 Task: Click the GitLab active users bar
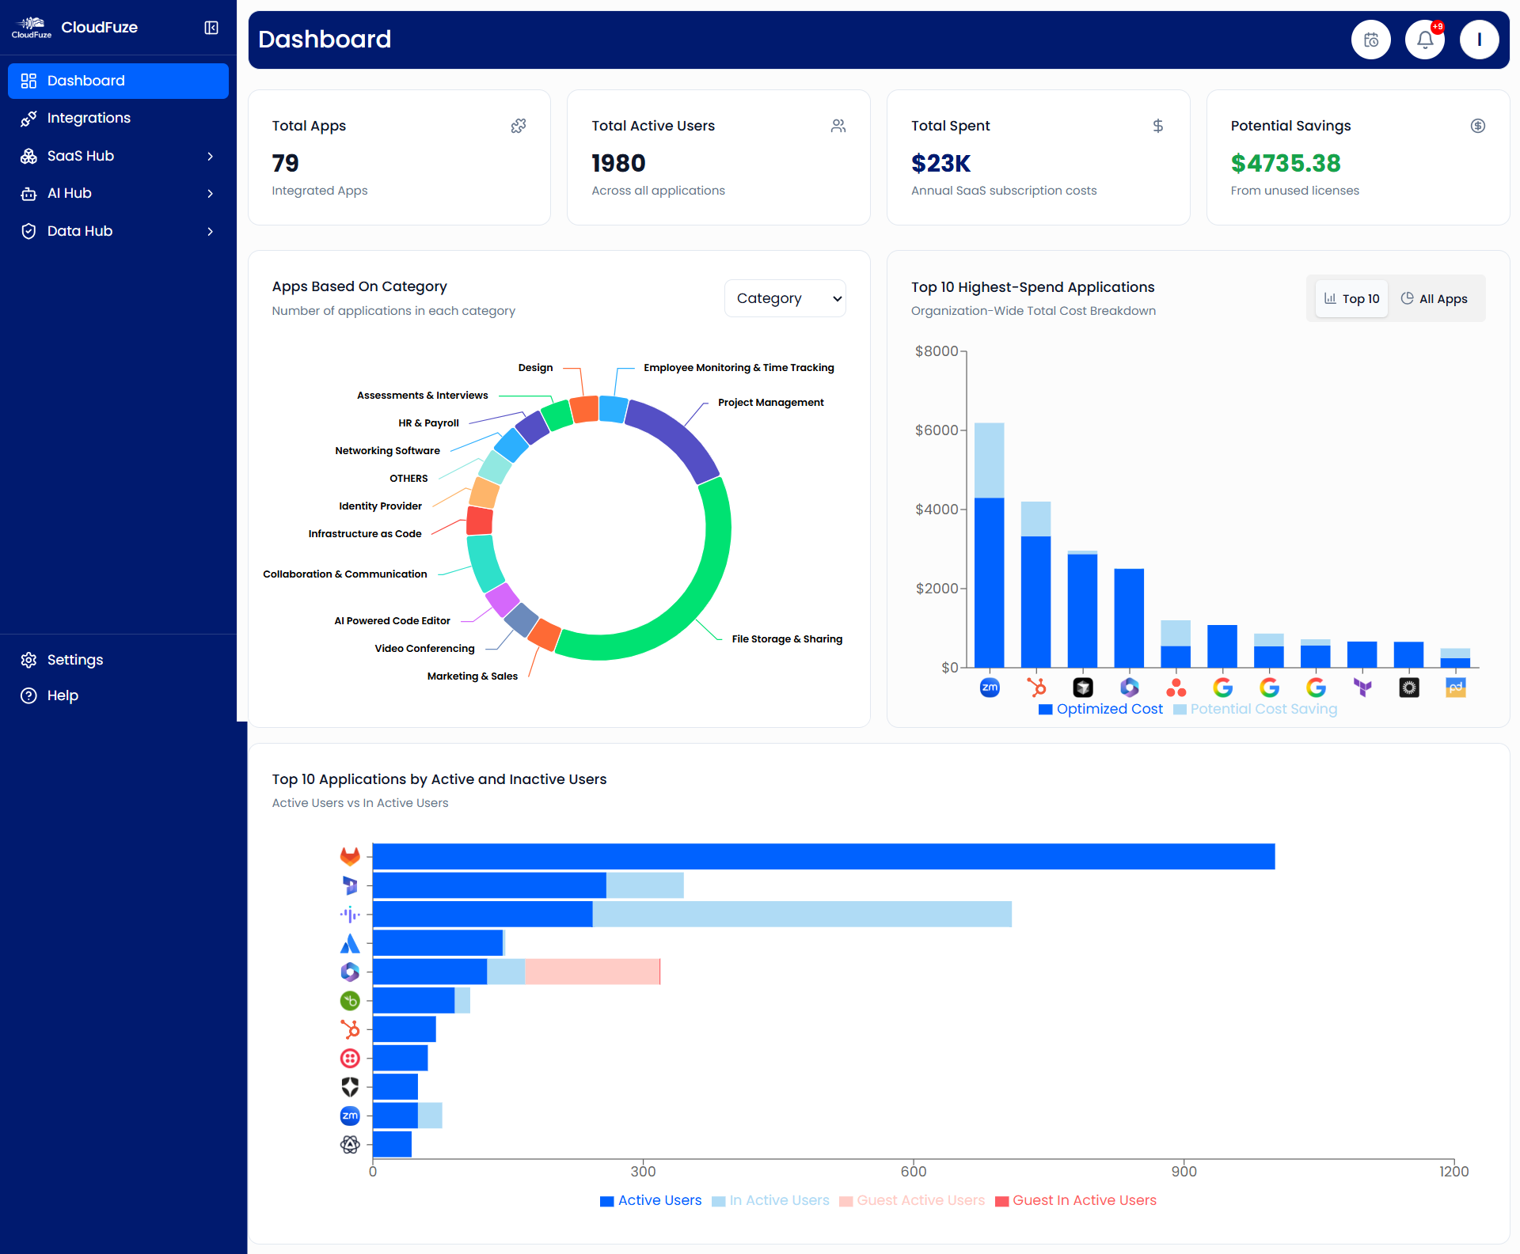coord(823,857)
